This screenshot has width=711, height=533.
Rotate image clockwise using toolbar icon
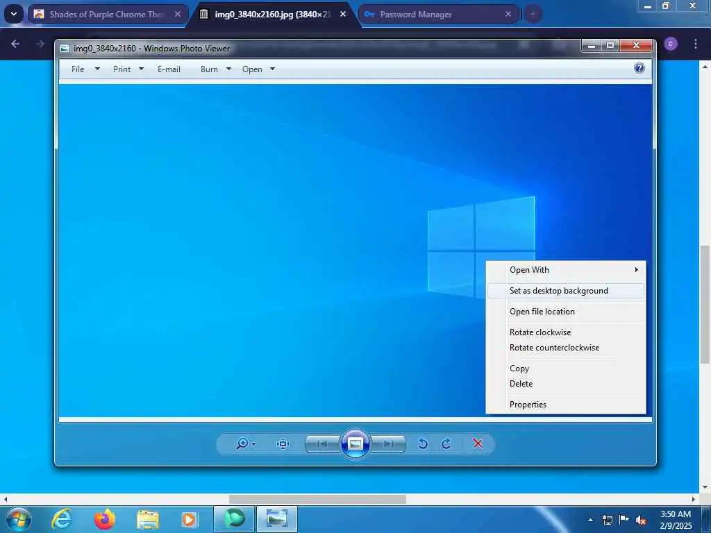[446, 443]
